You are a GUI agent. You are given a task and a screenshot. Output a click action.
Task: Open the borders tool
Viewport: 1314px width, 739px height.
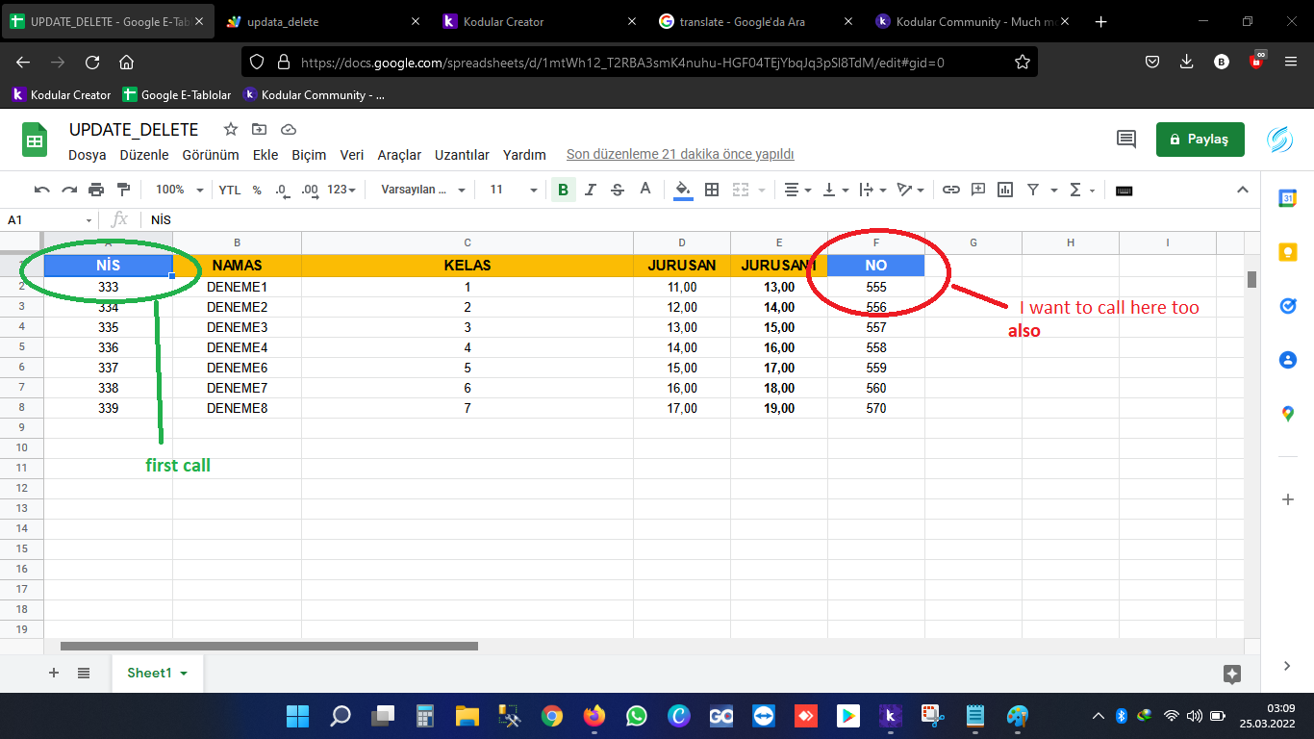pyautogui.click(x=712, y=190)
